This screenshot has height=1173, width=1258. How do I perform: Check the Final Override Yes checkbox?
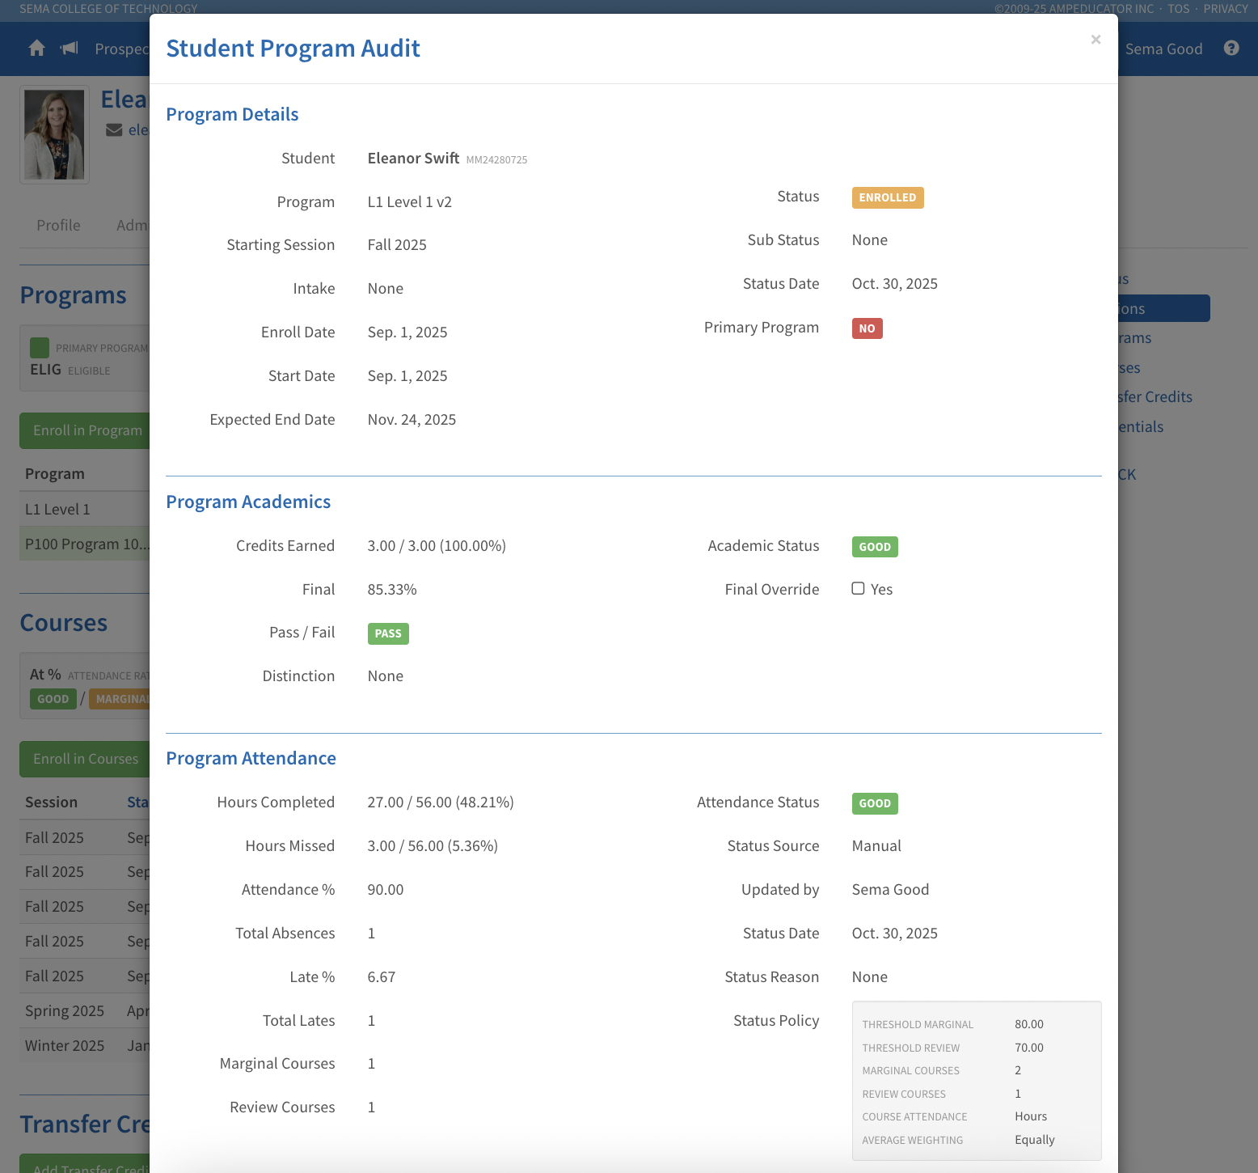(x=858, y=589)
